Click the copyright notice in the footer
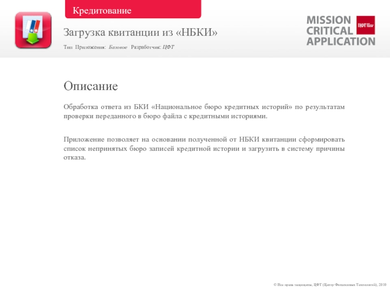390x293 pixels. [x=330, y=285]
